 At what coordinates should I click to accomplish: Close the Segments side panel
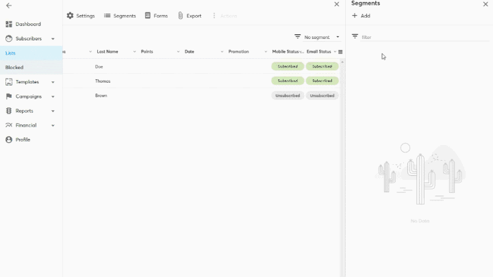tap(485, 4)
